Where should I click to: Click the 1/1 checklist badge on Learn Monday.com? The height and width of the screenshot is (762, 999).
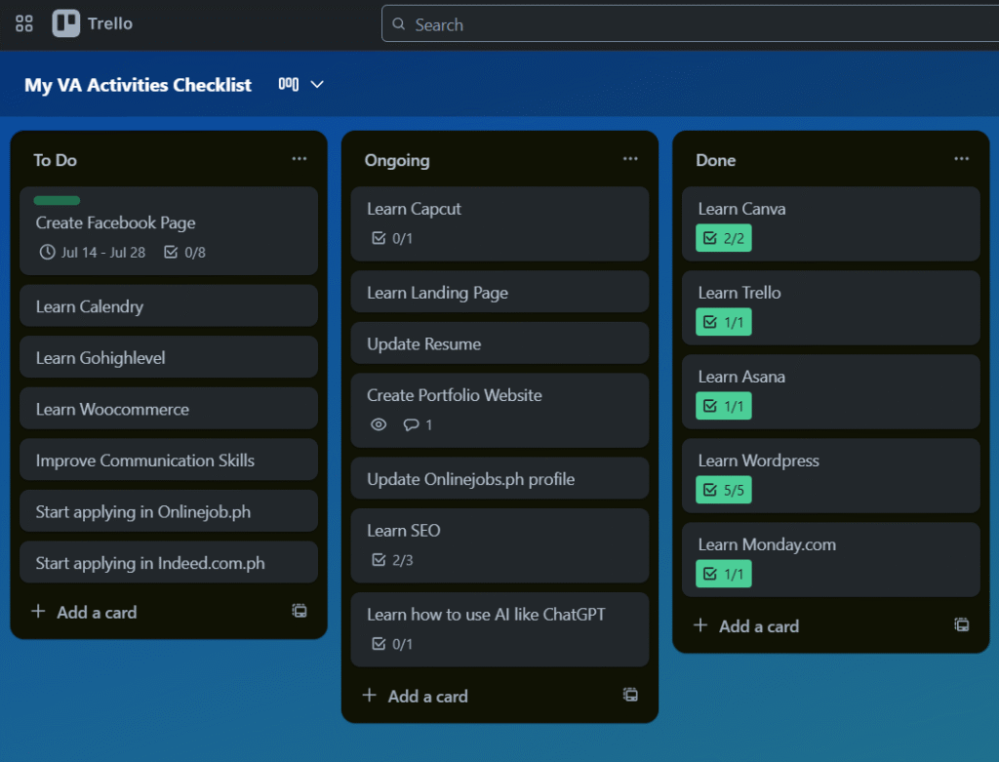click(724, 574)
